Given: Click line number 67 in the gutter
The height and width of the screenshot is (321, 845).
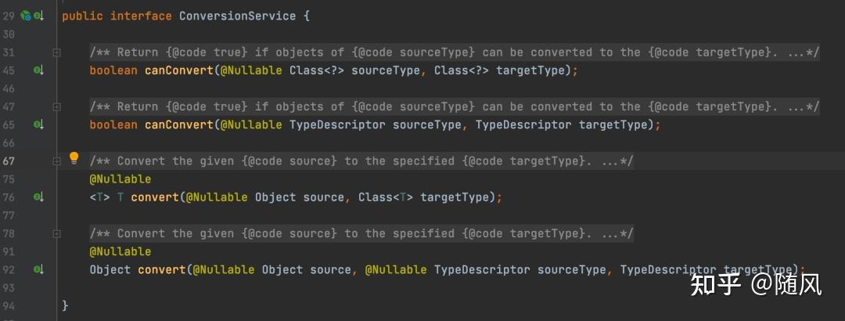Looking at the screenshot, I should click(x=9, y=161).
